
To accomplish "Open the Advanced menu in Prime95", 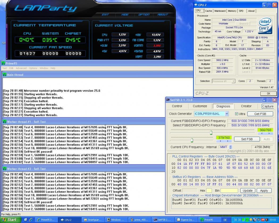I will (21, 68).
